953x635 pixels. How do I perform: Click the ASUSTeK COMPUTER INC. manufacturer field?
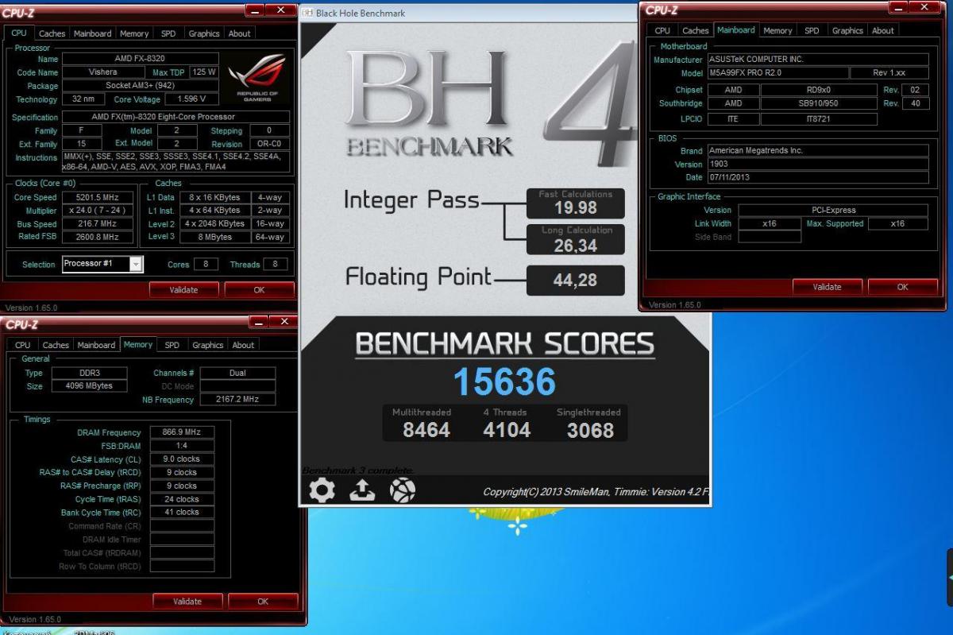coord(817,59)
